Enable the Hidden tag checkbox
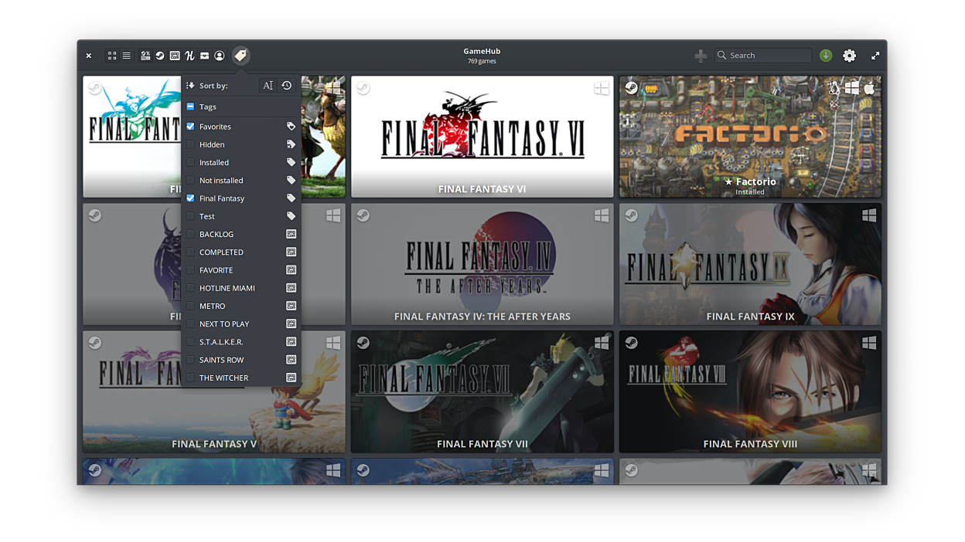This screenshot has height=542, width=965. pyautogui.click(x=190, y=144)
